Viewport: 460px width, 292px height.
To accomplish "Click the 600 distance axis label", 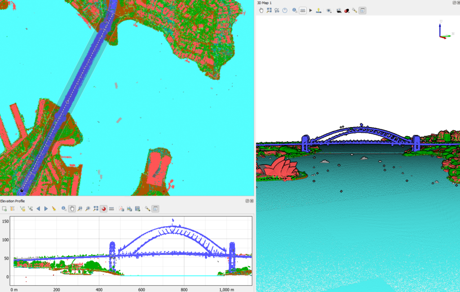I will 142,290.
